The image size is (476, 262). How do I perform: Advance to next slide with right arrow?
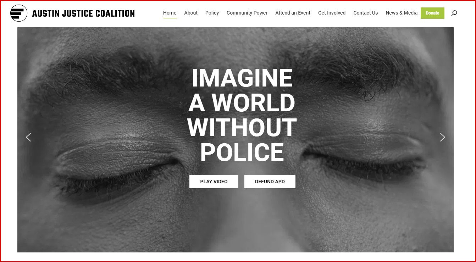442,137
